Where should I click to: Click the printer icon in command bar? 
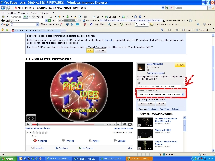coord(177,30)
